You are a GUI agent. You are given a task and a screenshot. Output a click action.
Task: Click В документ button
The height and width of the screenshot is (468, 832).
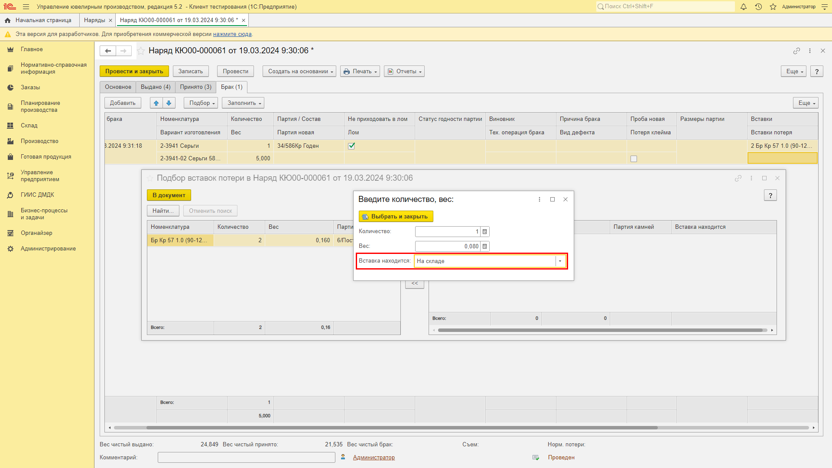click(169, 195)
